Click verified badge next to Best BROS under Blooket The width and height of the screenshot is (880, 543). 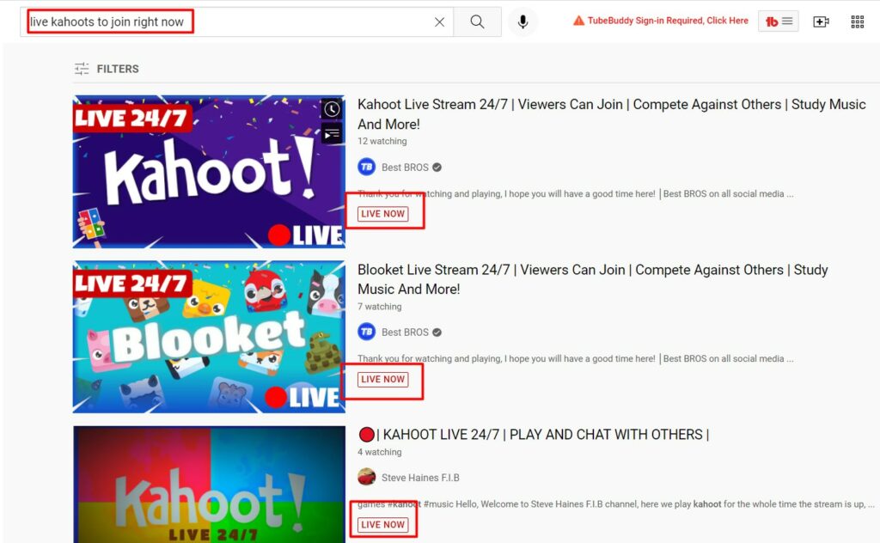click(x=437, y=333)
